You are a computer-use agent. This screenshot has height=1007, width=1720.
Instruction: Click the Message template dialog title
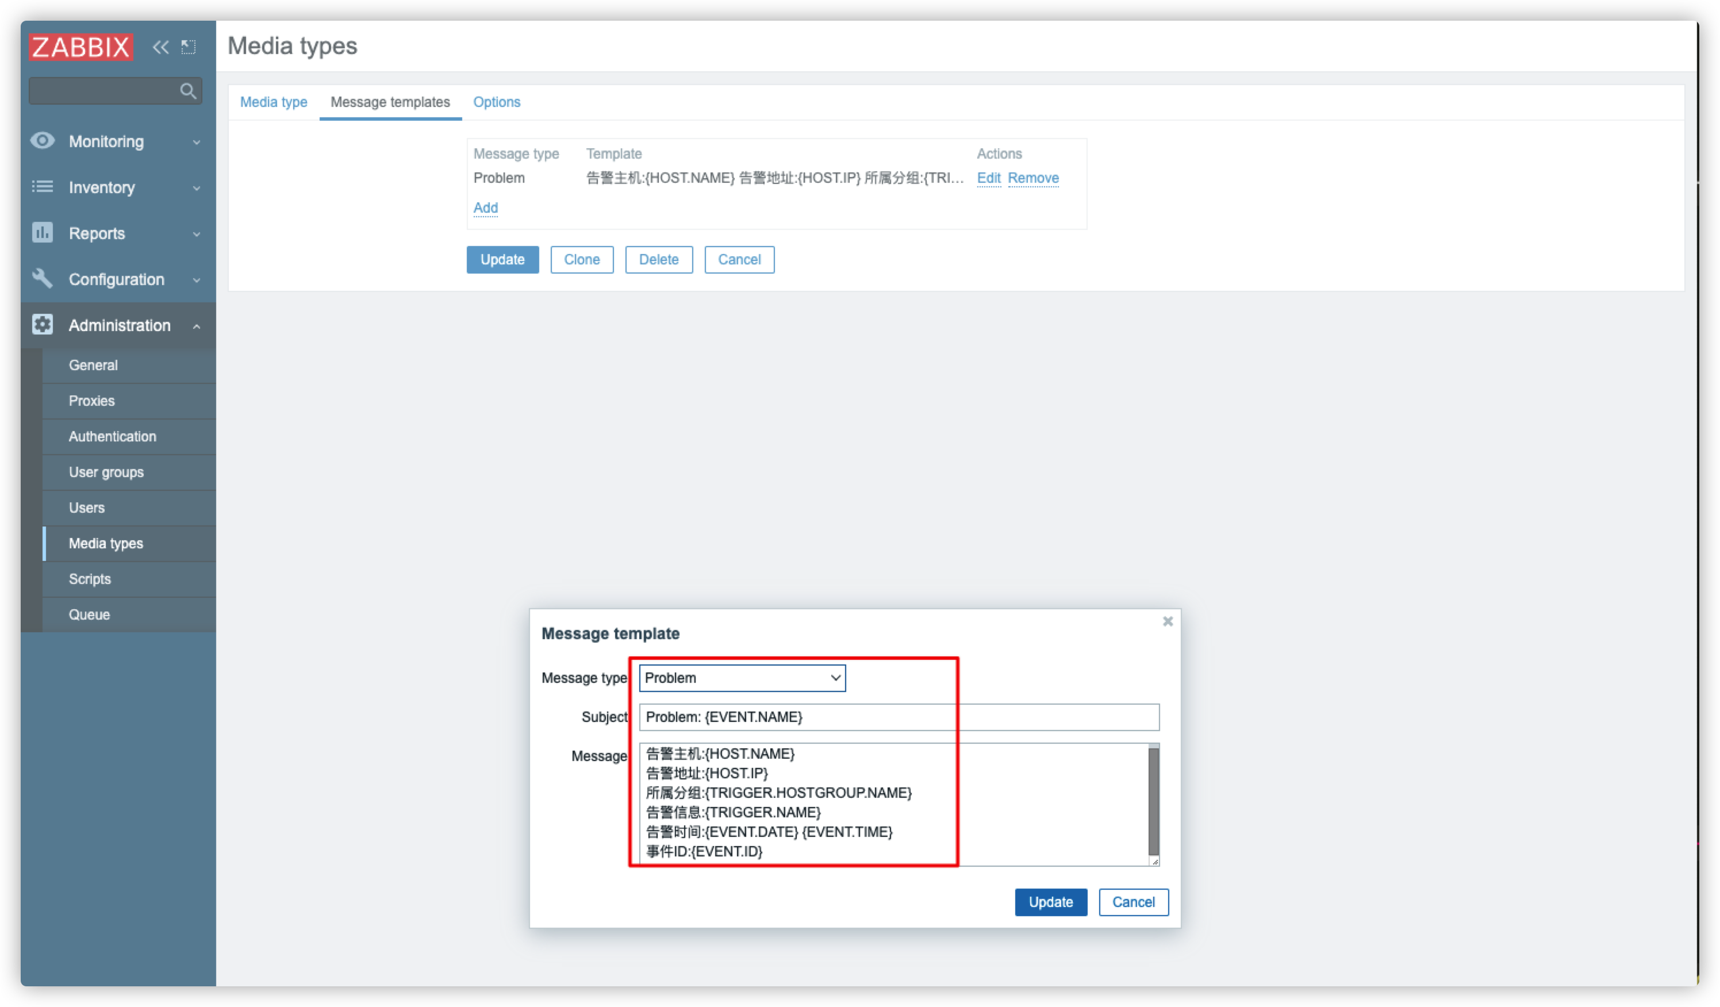pyautogui.click(x=610, y=633)
